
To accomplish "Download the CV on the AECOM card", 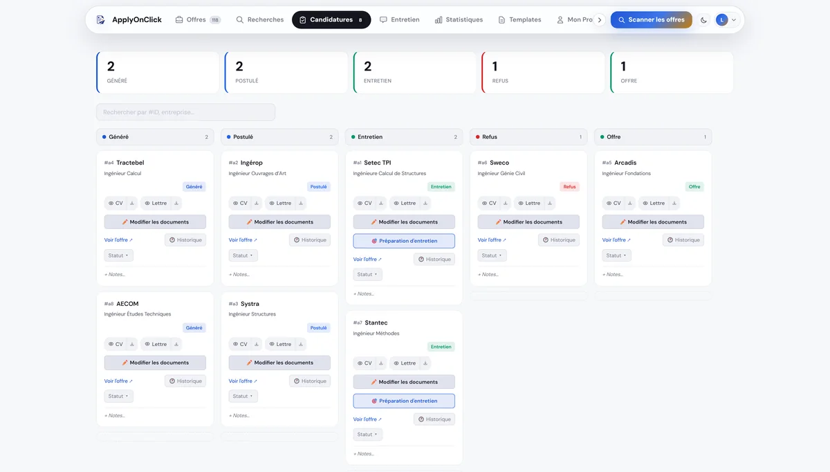I will click(131, 344).
